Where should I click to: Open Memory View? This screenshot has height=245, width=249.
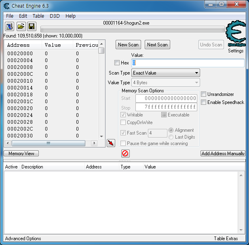point(21,154)
